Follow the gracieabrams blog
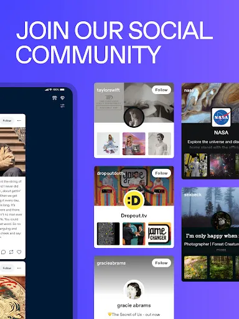Image resolution: width=239 pixels, height=319 pixels. coord(161,263)
